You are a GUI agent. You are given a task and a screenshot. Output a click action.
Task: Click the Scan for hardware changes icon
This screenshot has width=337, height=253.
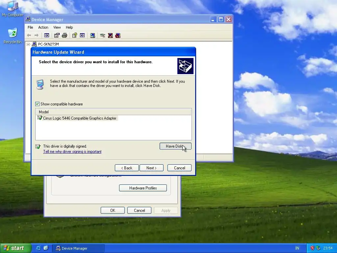coord(92,35)
